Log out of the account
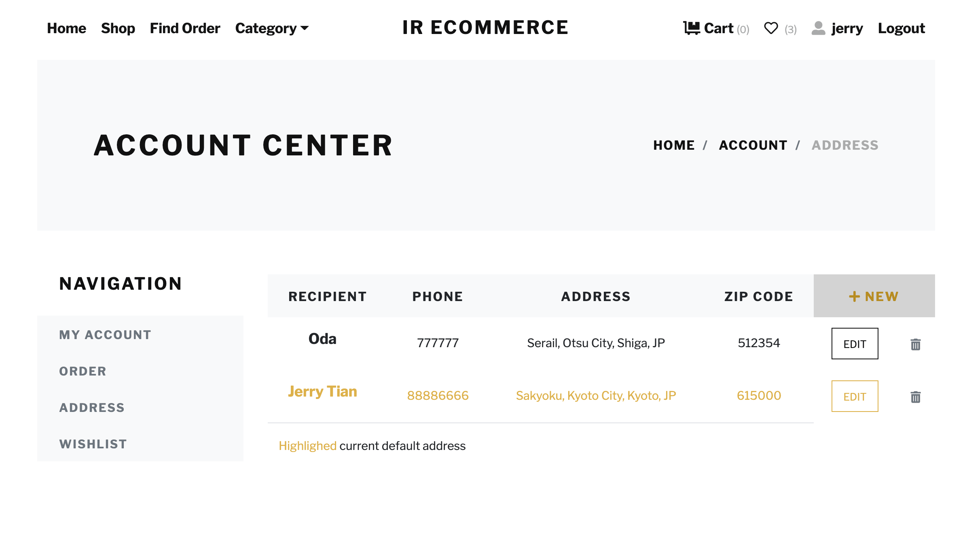 (x=901, y=28)
